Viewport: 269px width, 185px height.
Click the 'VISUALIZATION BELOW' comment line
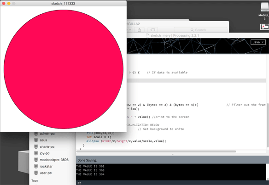click(x=143, y=125)
